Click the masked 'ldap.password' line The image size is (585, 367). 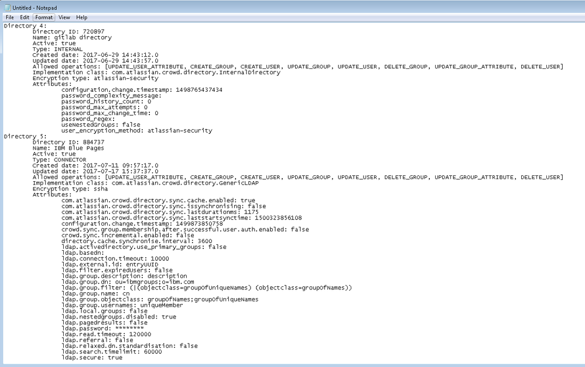tap(102, 328)
